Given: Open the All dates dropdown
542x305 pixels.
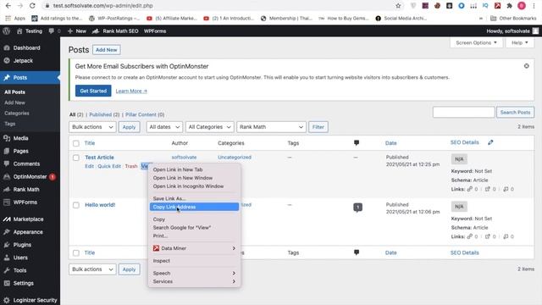Looking at the screenshot, I should pyautogui.click(x=164, y=127).
